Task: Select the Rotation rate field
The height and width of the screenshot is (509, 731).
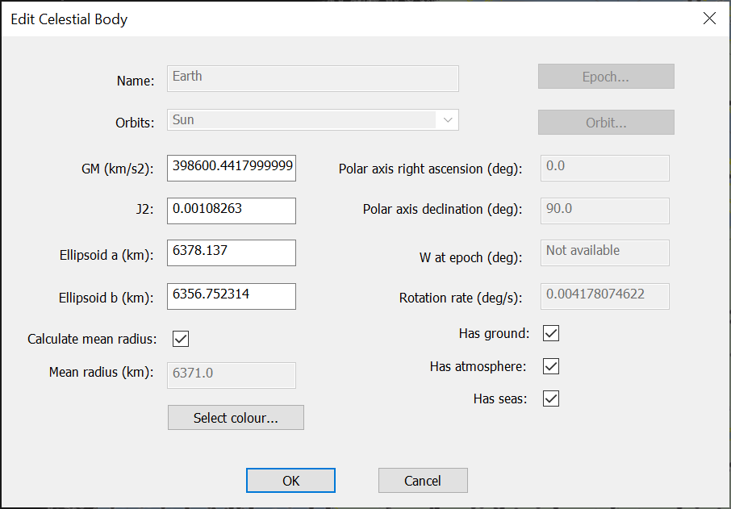Action: click(x=604, y=295)
